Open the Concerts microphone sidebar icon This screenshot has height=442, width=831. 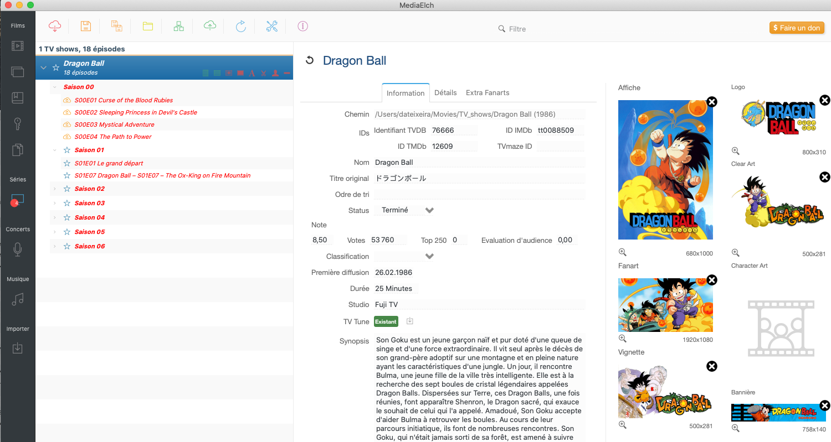[x=18, y=249]
